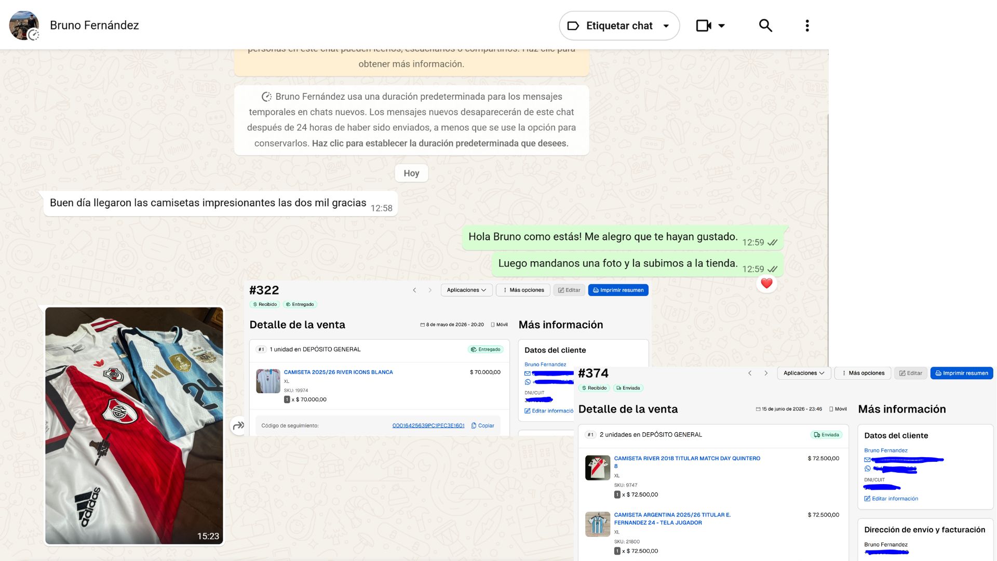Click Argentina E. Fernandez jersey thumbnail
The image size is (997, 561).
(598, 524)
